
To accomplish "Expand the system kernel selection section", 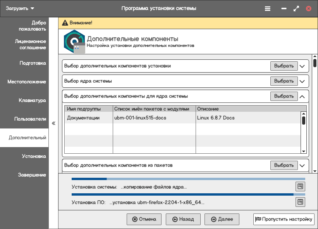I will click(303, 82).
